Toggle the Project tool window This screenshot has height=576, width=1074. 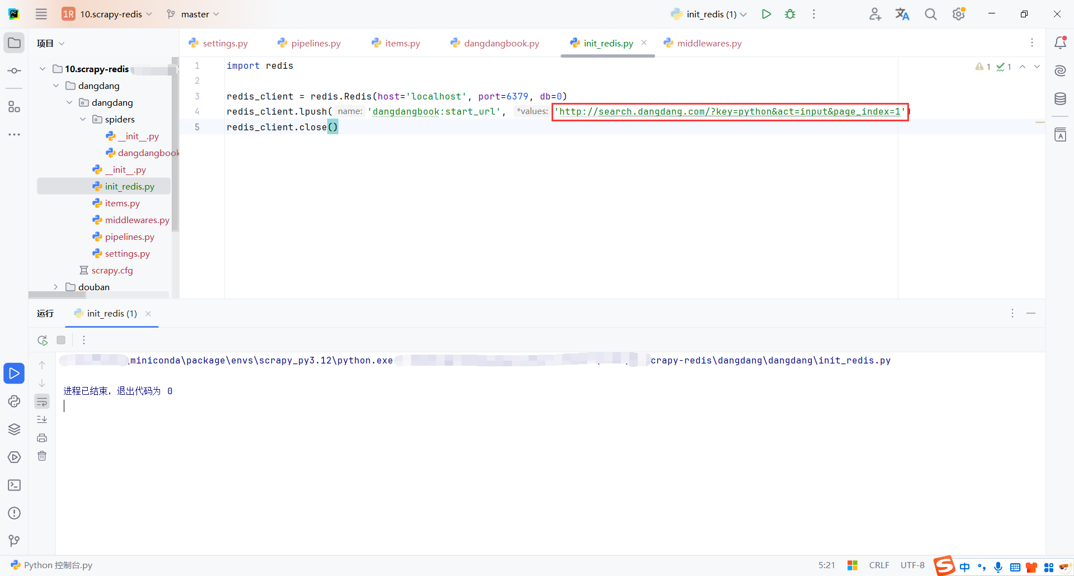14,43
